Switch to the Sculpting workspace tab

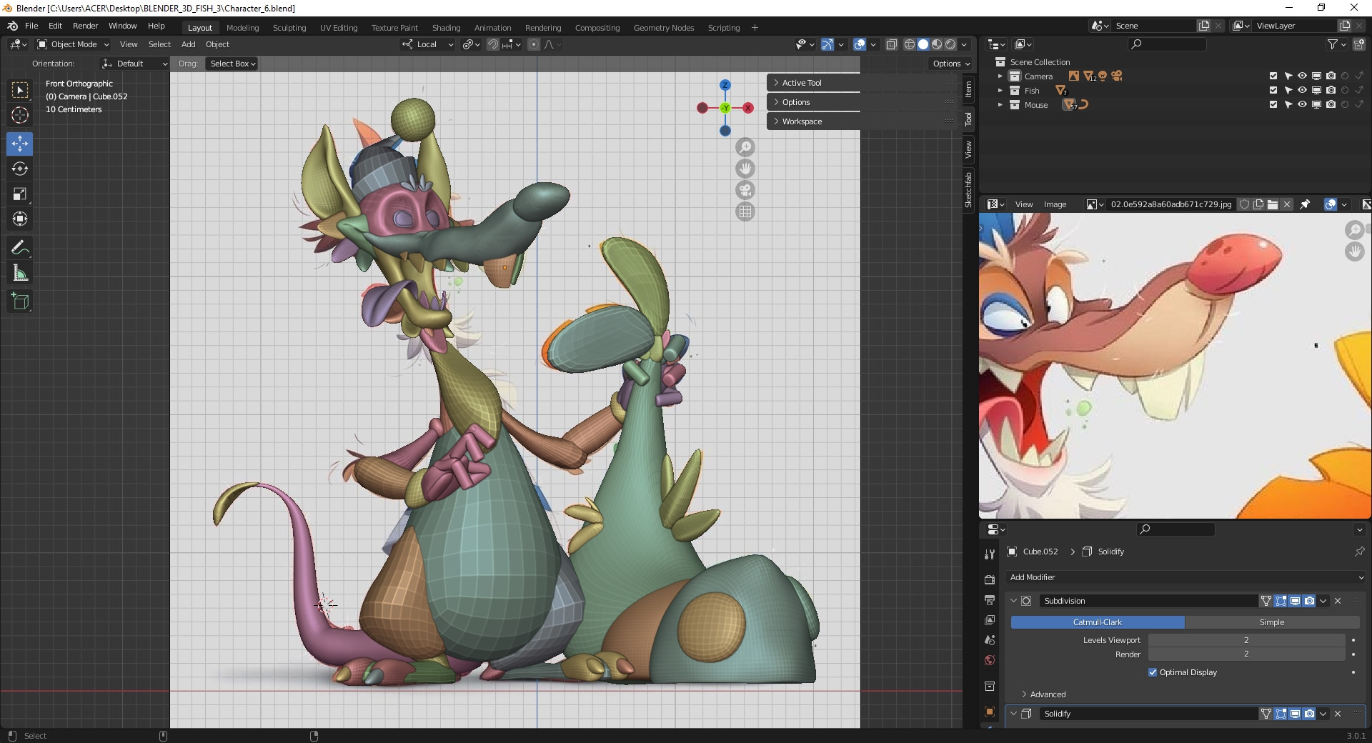click(289, 28)
